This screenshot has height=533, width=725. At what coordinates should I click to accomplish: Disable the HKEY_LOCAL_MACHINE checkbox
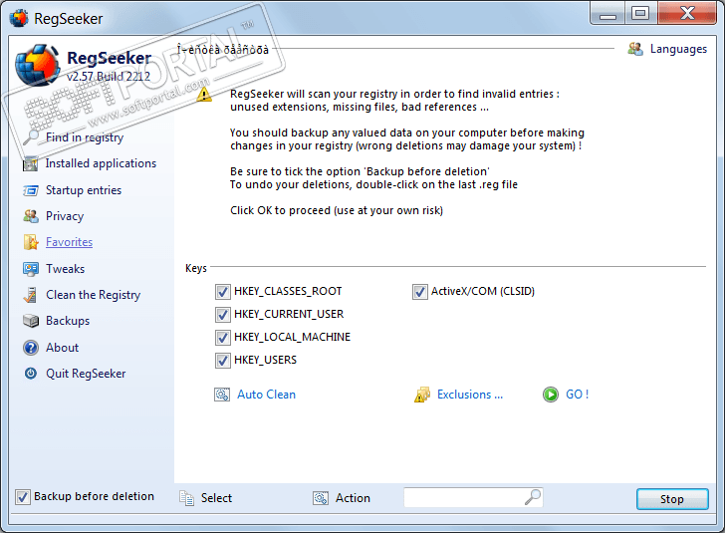click(223, 338)
